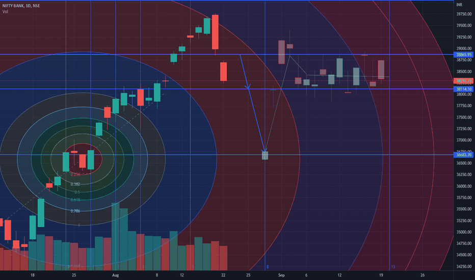475x280 pixels.
Task: Click the 35250.00 price axis label
Action: (464, 220)
